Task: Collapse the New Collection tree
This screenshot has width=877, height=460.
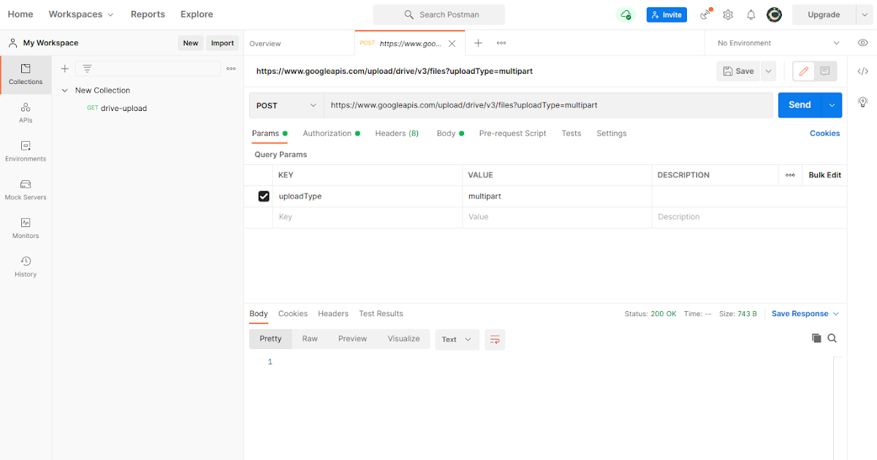Action: [x=65, y=90]
